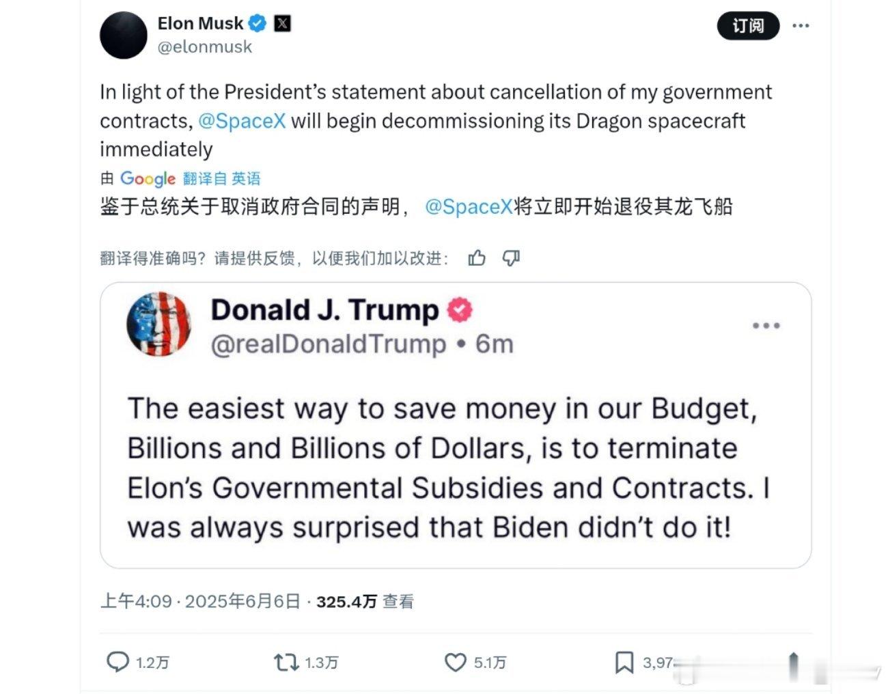The width and height of the screenshot is (888, 694).
Task: Click the 订阅 subscribe button
Action: 748,26
